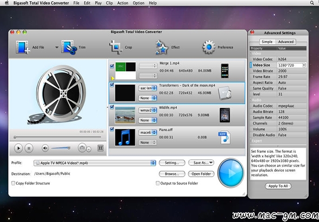Click the Add File toolbar icon
The image size is (319, 222).
tap(23, 47)
